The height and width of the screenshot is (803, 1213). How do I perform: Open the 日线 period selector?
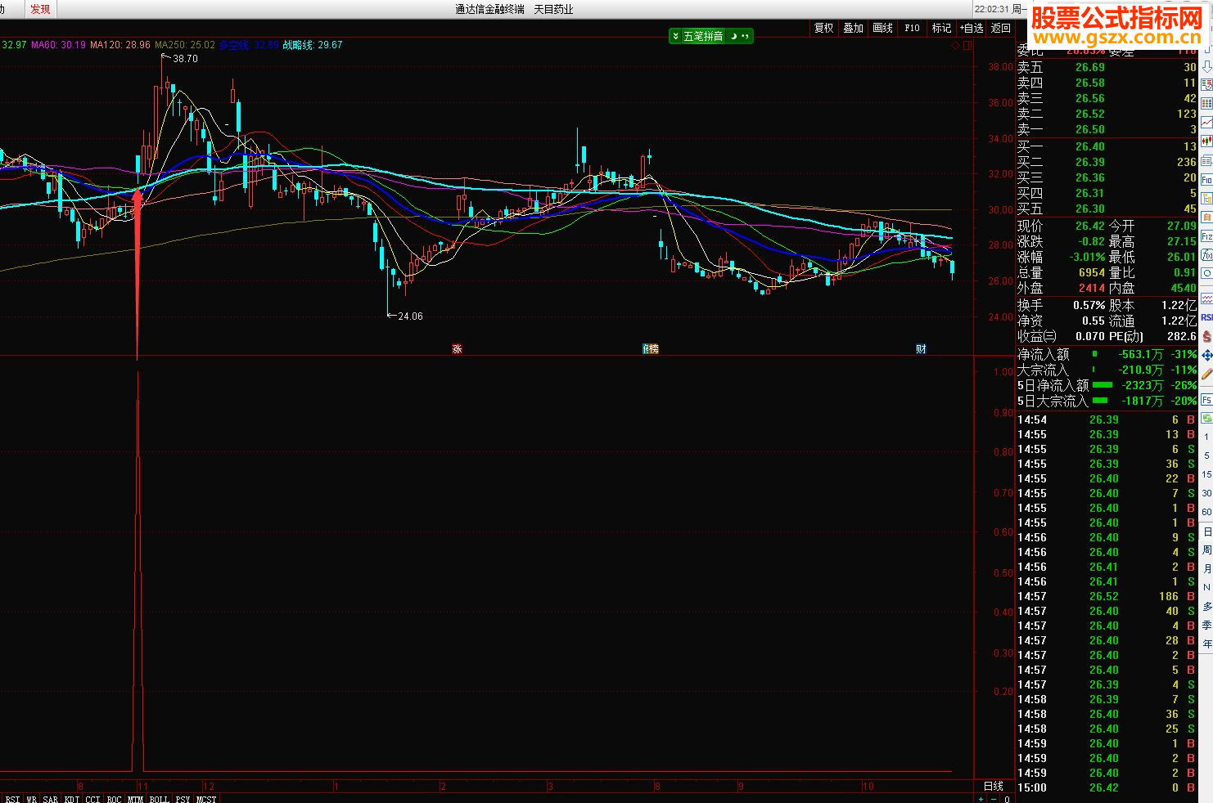pyautogui.click(x=994, y=786)
